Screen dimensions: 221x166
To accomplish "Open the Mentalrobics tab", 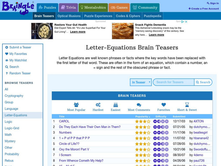I will pyautogui.click(x=93, y=8).
